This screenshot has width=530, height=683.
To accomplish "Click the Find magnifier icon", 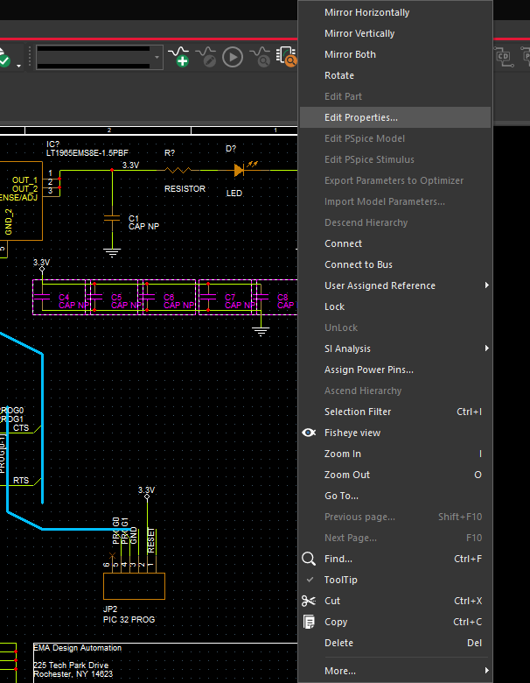I will click(309, 559).
